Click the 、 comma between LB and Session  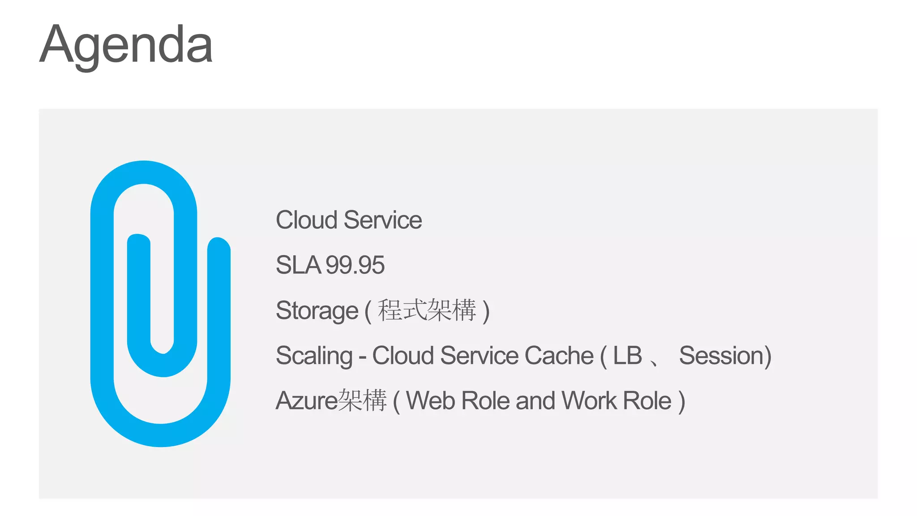pos(655,361)
